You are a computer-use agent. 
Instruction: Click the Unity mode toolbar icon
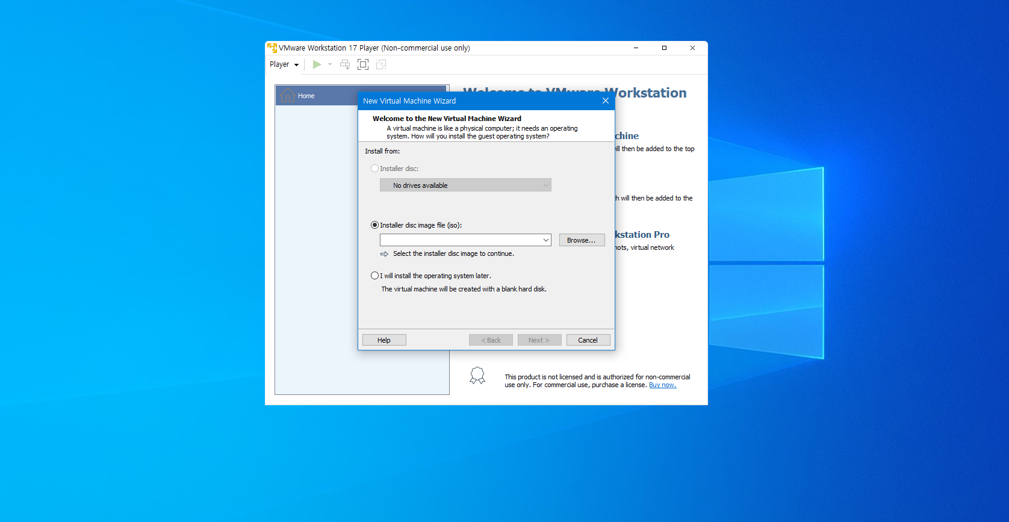click(x=381, y=64)
